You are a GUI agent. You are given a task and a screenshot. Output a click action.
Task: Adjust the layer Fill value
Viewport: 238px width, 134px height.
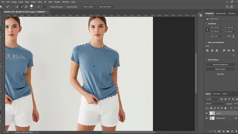point(236,108)
